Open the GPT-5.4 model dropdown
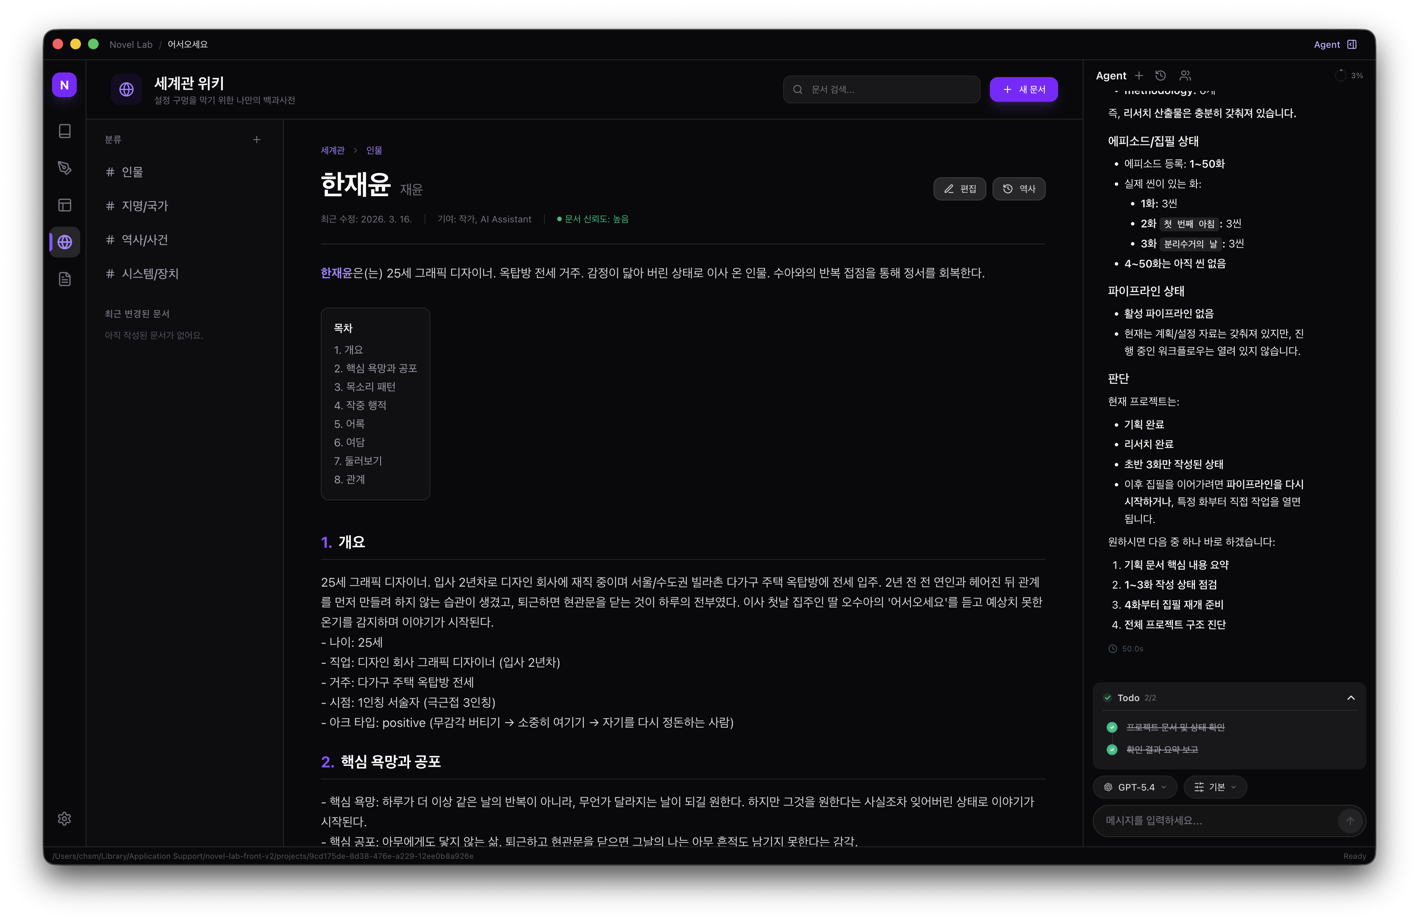The width and height of the screenshot is (1419, 922). pyautogui.click(x=1134, y=787)
